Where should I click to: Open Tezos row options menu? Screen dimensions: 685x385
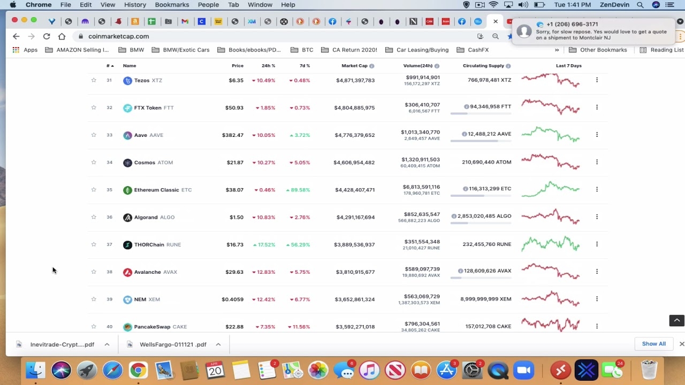[597, 80]
